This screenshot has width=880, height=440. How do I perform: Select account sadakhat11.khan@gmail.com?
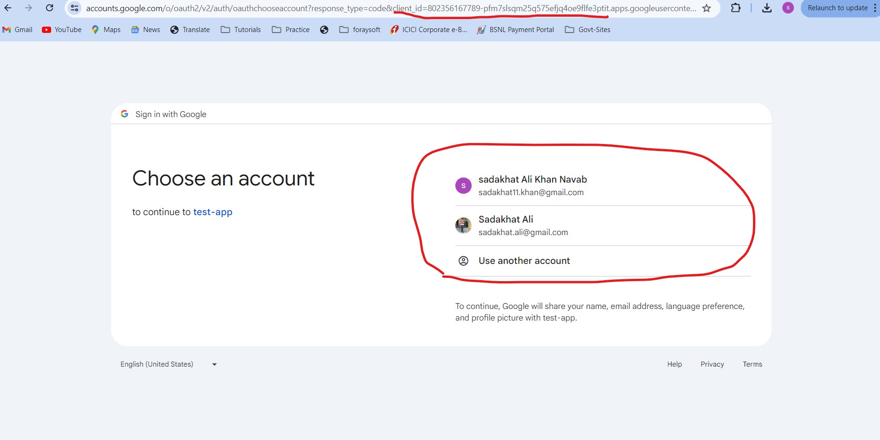530,186
